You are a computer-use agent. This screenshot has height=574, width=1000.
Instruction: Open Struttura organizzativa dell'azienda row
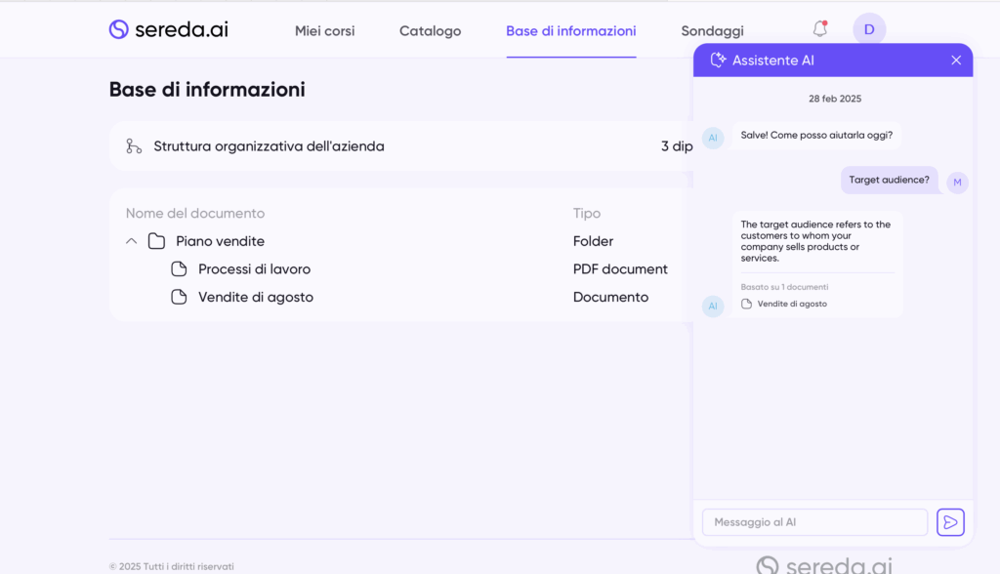(269, 146)
